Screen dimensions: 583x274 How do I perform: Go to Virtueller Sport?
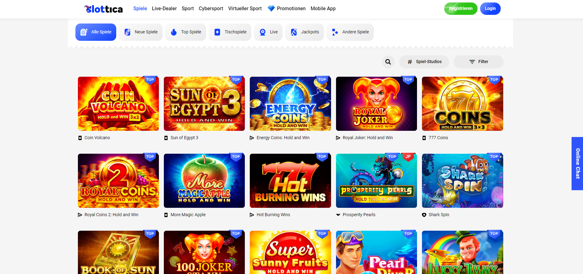point(245,9)
